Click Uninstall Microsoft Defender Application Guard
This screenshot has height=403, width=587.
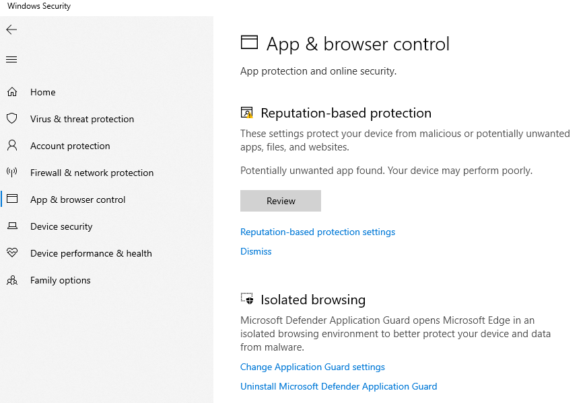pos(339,387)
